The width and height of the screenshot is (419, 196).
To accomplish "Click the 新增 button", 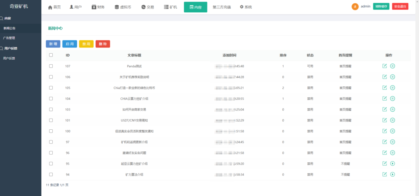I will coord(53,44).
